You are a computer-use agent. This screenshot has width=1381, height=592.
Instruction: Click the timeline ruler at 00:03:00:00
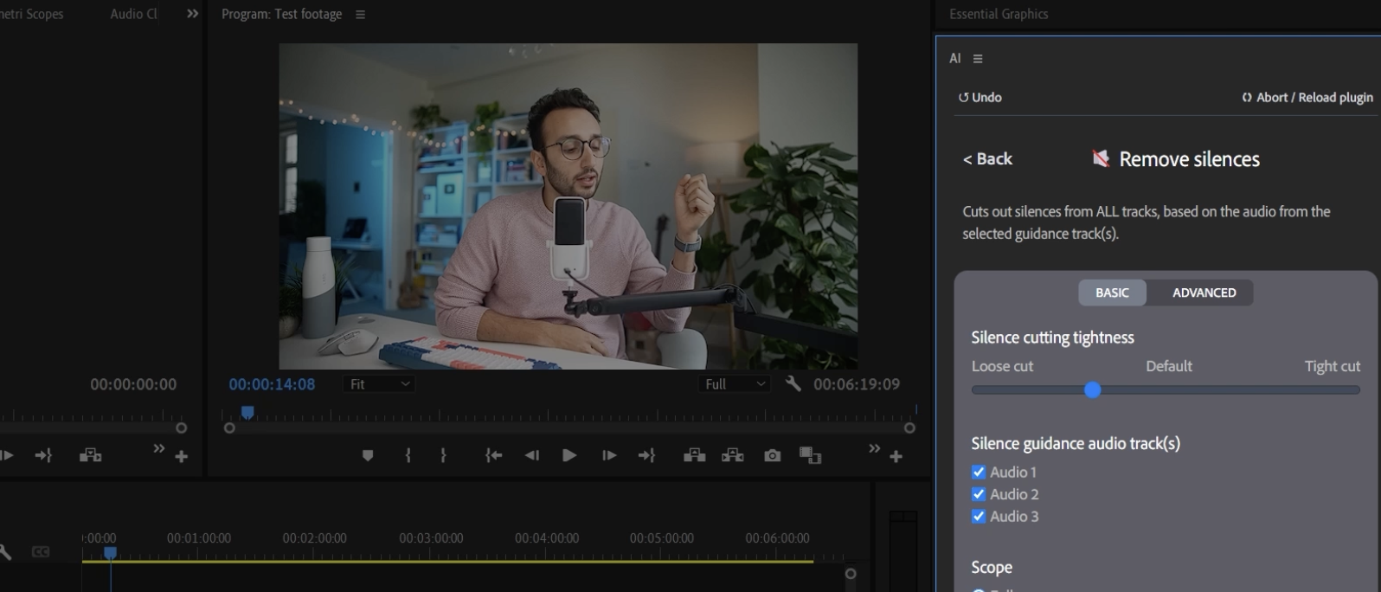pos(431,538)
